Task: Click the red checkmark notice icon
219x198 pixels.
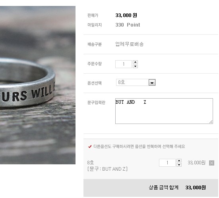Action: (x=90, y=147)
